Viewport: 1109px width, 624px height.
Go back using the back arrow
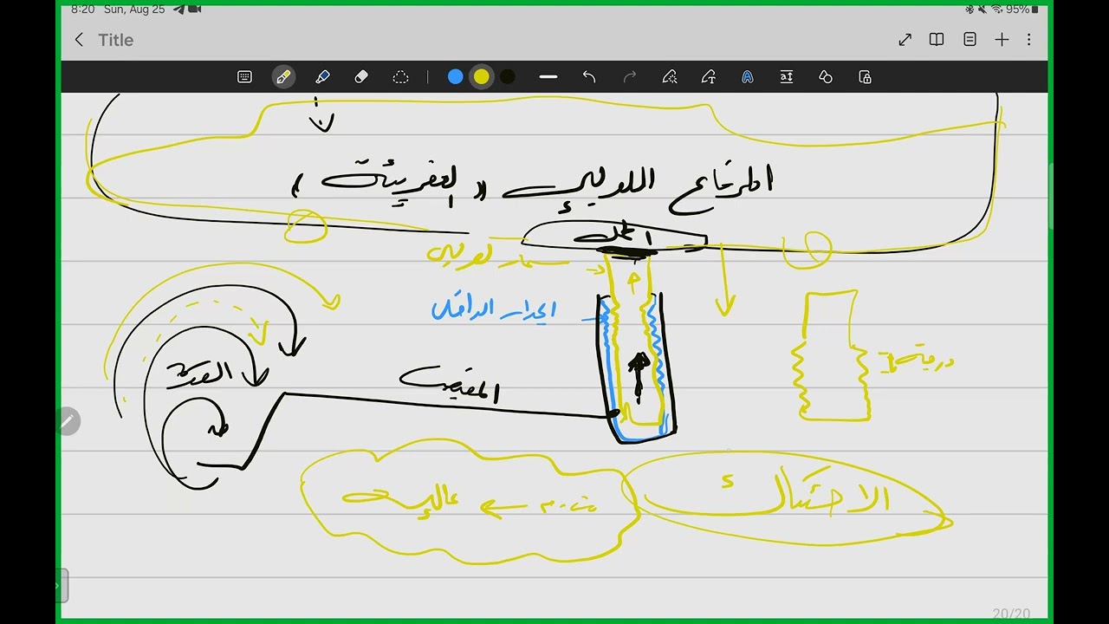click(79, 40)
